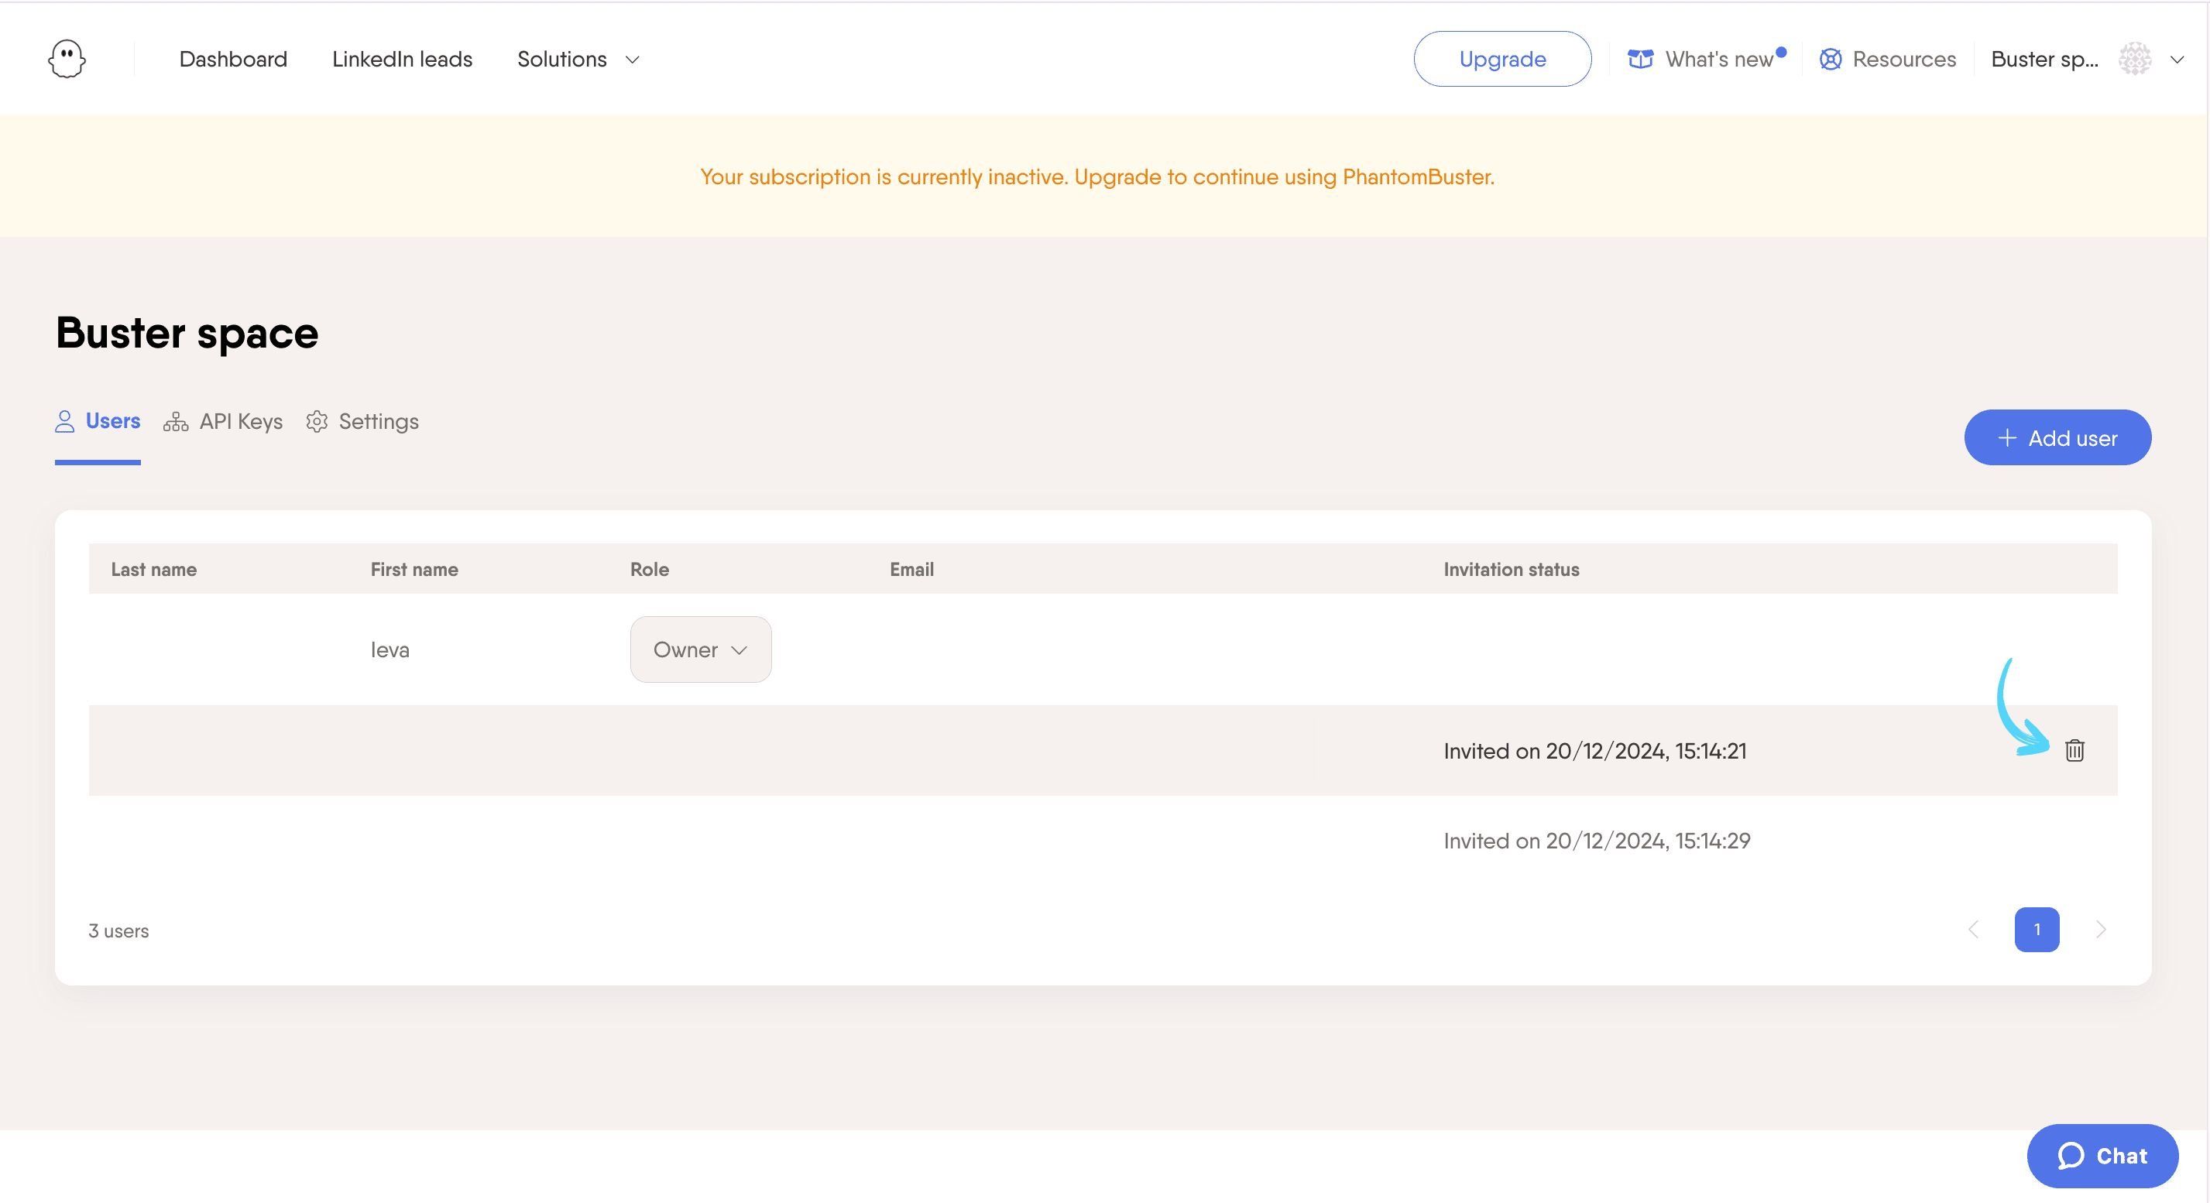Open the Dashboard page
The height and width of the screenshot is (1203, 2210).
pyautogui.click(x=233, y=59)
